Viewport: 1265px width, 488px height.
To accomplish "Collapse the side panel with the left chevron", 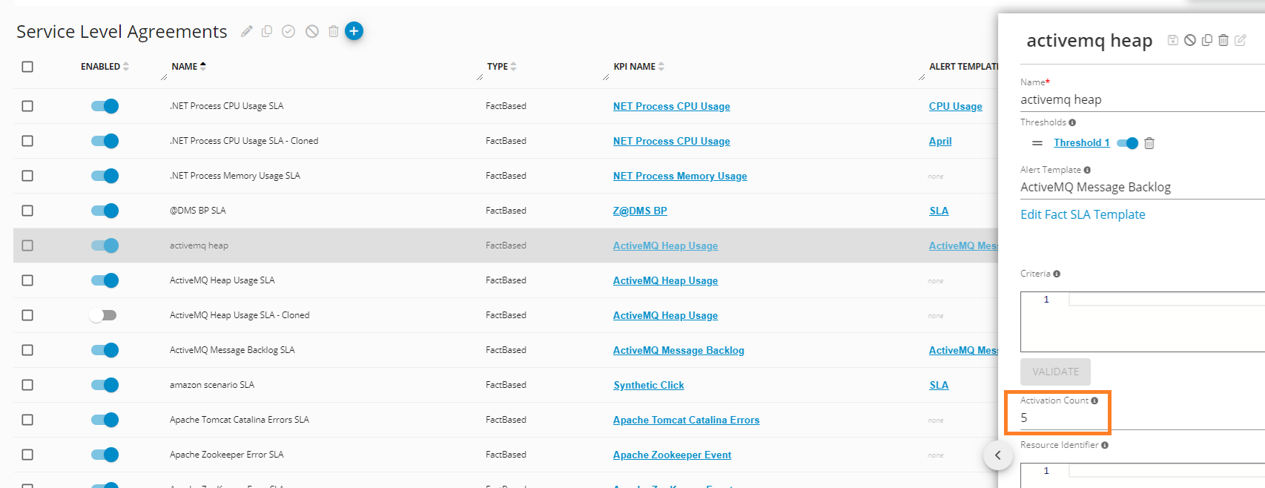I will (x=997, y=455).
